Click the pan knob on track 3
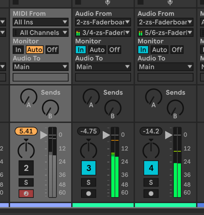 89,150
